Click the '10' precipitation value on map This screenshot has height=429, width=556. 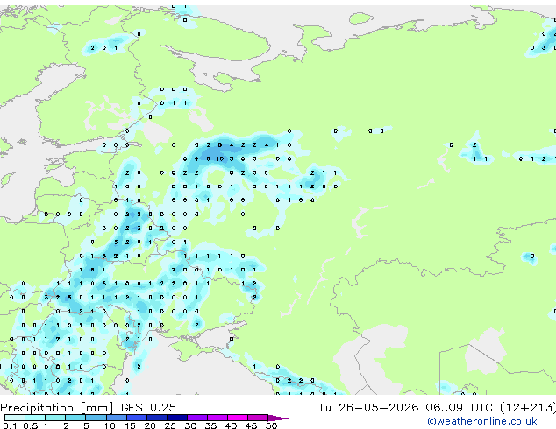(x=220, y=159)
